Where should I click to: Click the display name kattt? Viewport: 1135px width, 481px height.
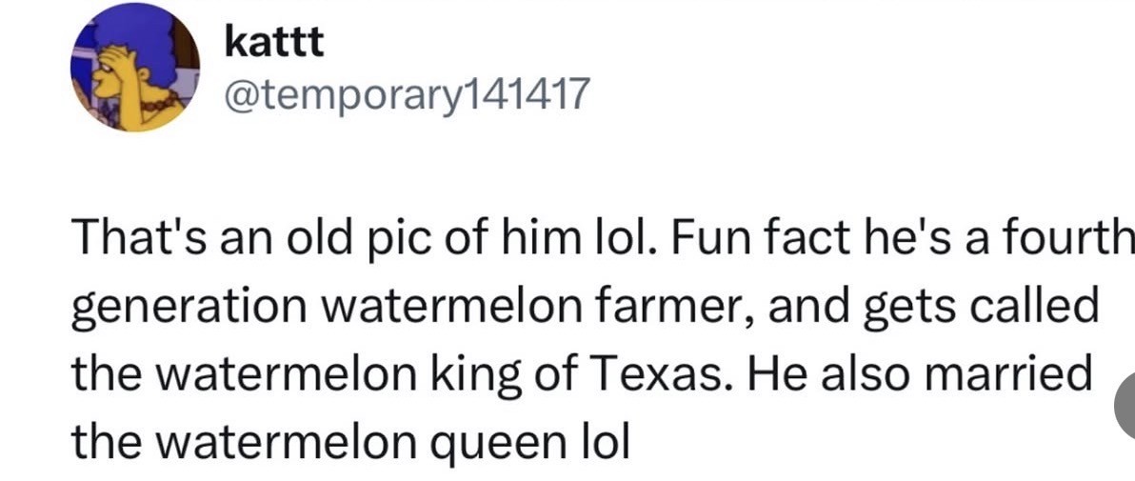click(274, 42)
